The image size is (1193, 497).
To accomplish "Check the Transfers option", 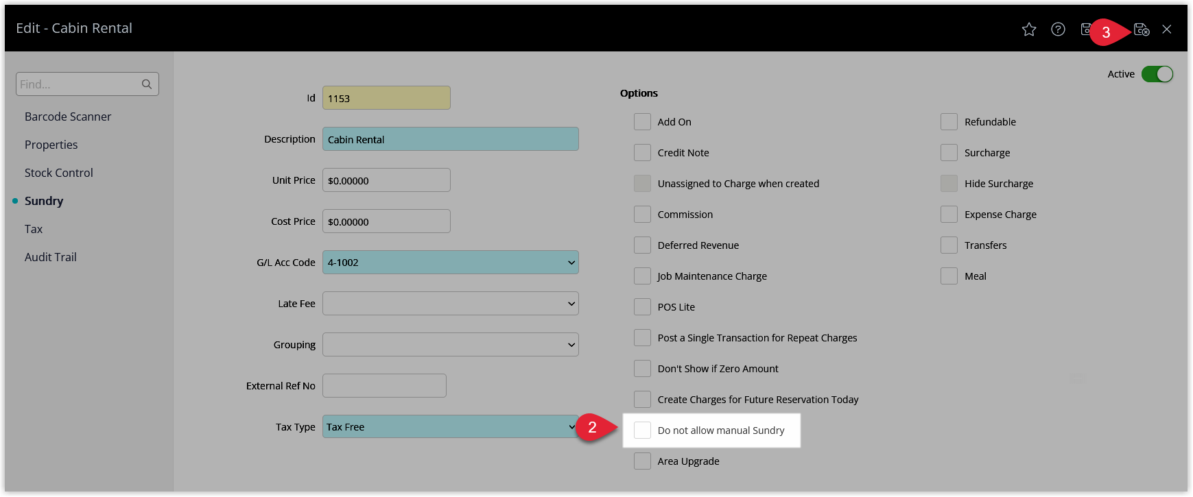I will tap(949, 245).
